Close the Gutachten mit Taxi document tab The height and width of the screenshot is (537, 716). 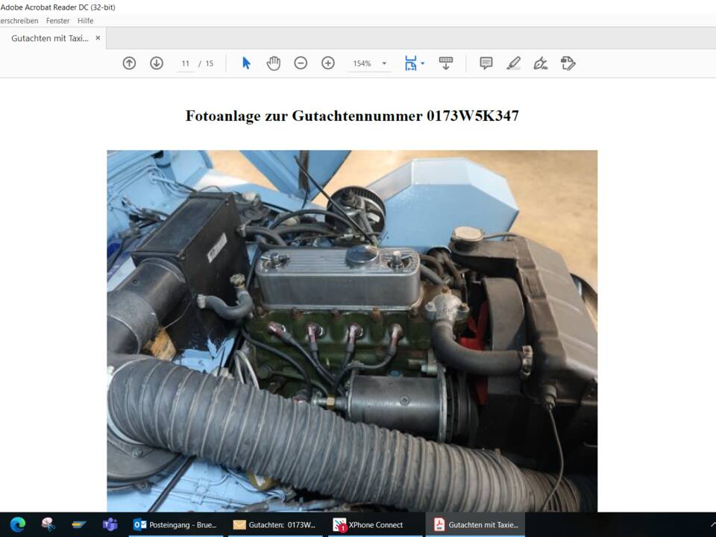[98, 38]
